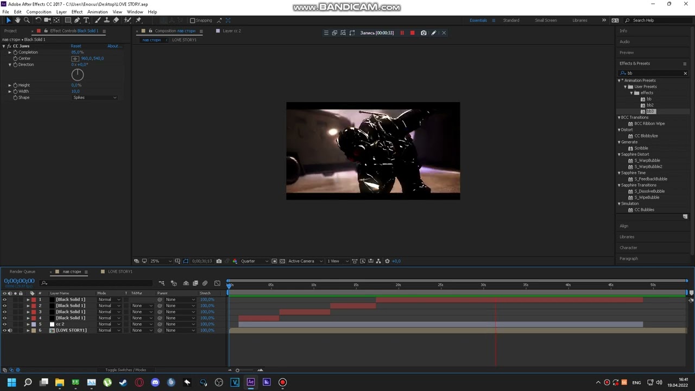The height and width of the screenshot is (391, 695).
Task: Open the Composition menu
Action: [39, 12]
